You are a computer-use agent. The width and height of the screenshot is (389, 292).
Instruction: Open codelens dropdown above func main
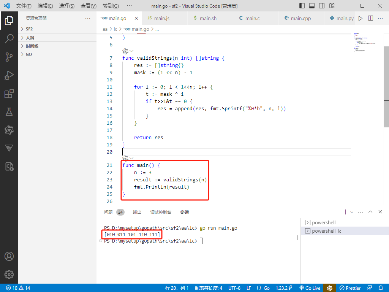pyautogui.click(x=131, y=158)
